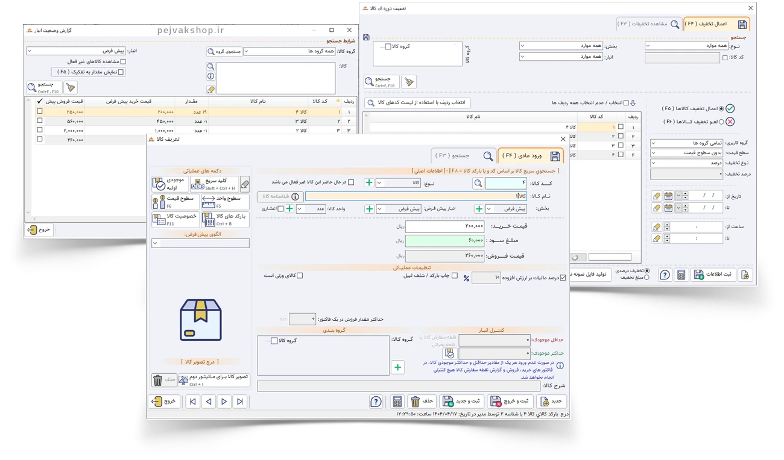
Task: Expand the warehouse dropdown in the warehouse status report
Action: pos(30,51)
